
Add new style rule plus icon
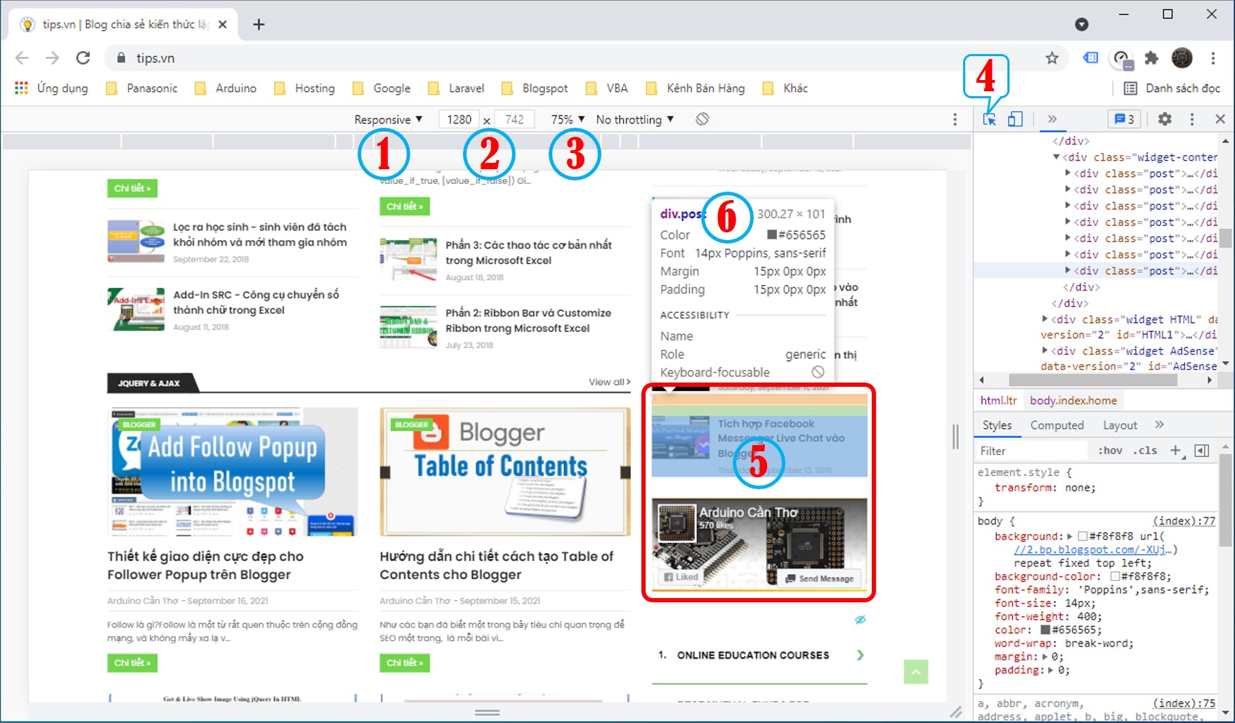pyautogui.click(x=1176, y=451)
